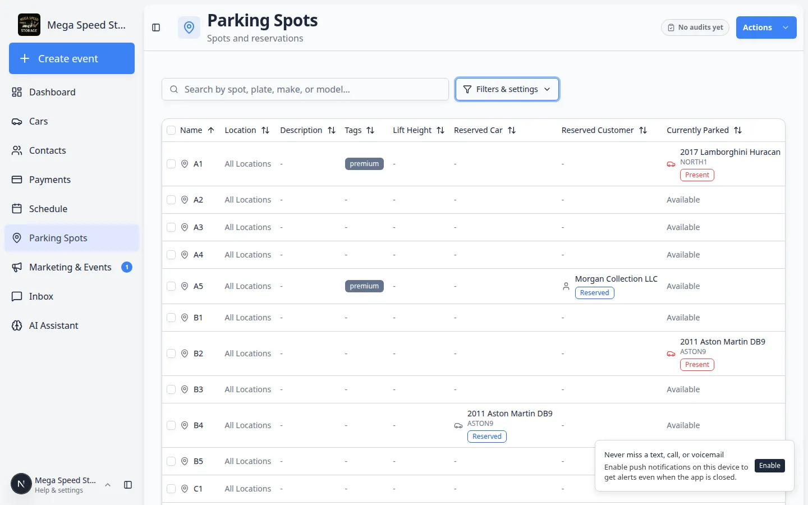Click the premium tag in row A5

pyautogui.click(x=364, y=286)
